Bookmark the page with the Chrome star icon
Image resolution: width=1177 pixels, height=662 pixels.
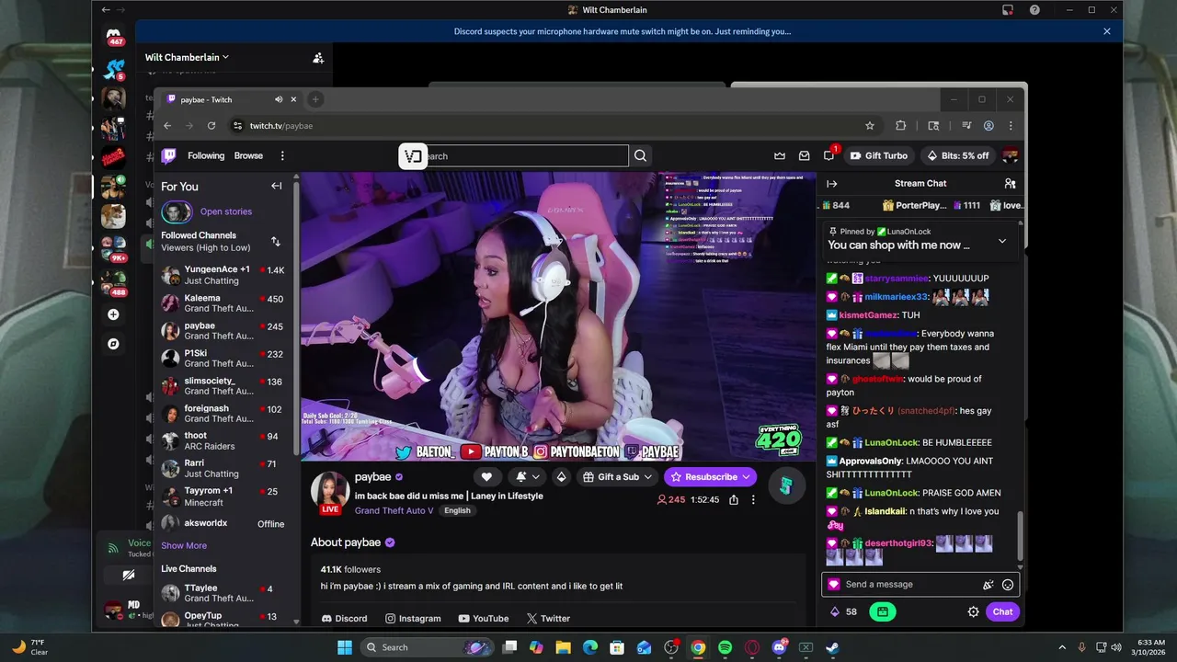pos(870,126)
